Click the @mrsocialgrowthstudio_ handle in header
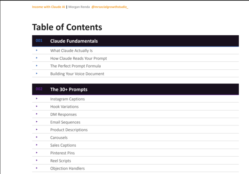Image resolution: width=249 pixels, height=174 pixels. coord(110,7)
